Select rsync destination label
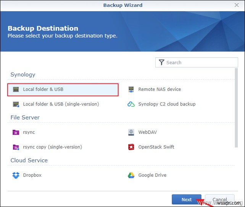 [x=29, y=132]
